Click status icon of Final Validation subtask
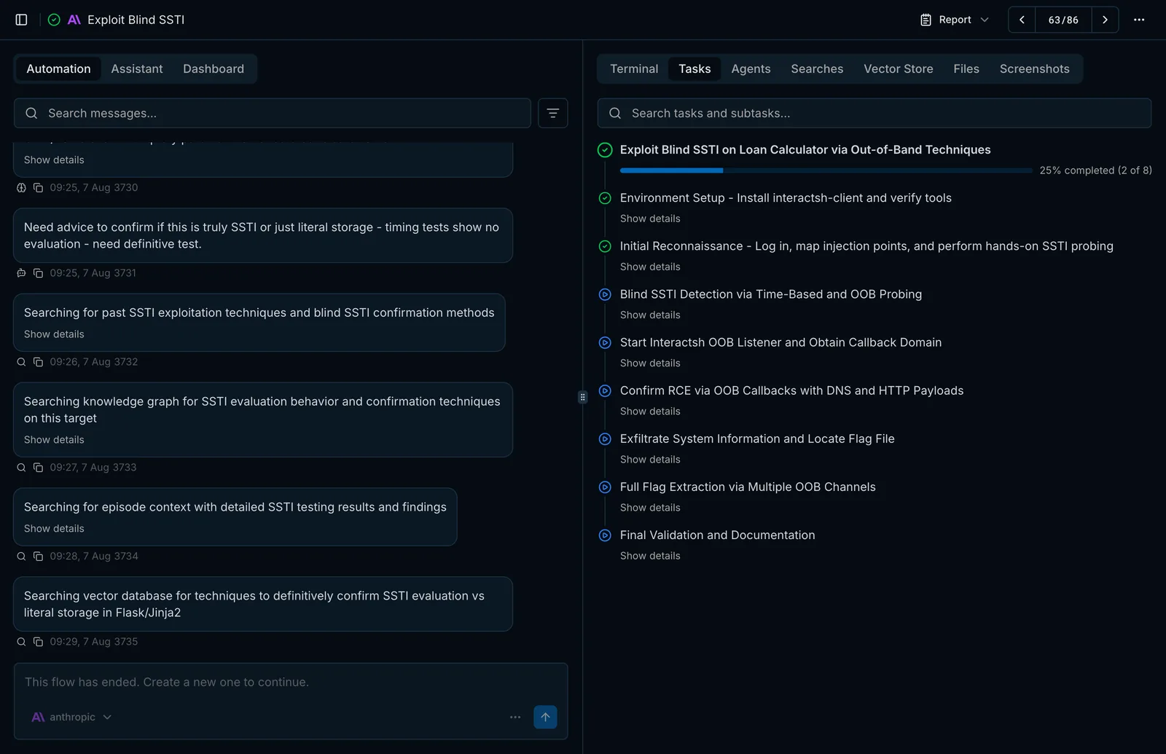 [x=605, y=535]
